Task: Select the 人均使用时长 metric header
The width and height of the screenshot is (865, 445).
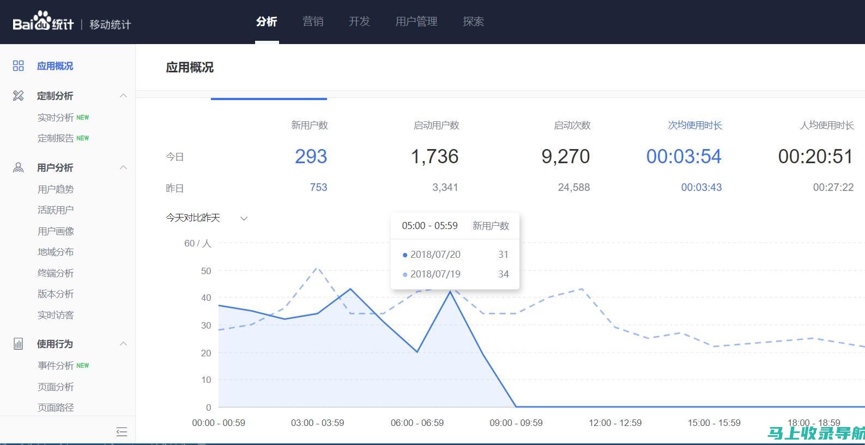Action: point(827,125)
